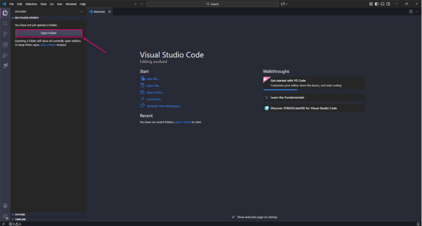Toggle the bottom panel visibility

coord(382,4)
